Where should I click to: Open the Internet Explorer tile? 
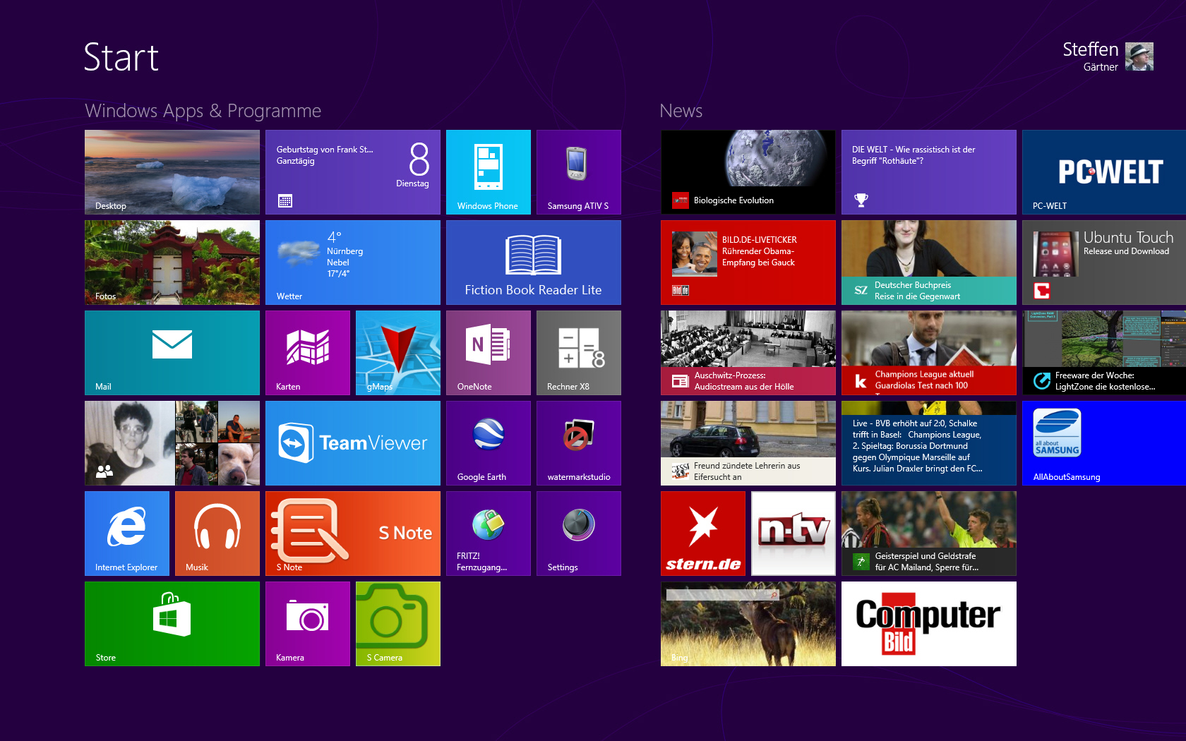click(127, 534)
